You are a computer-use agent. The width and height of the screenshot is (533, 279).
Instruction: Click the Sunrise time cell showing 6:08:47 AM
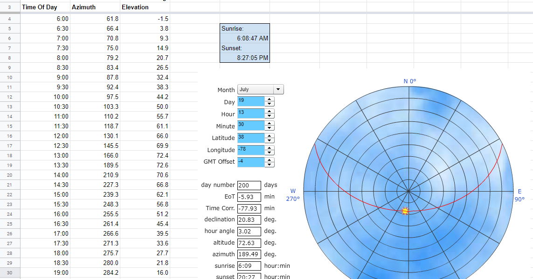[244, 38]
